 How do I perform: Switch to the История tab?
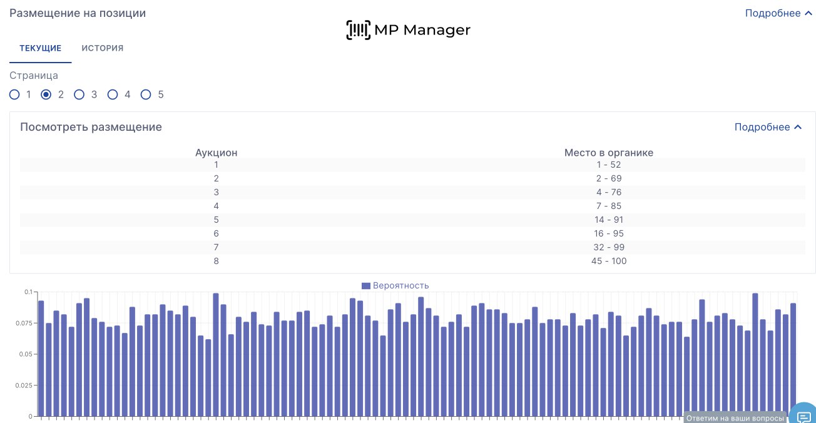pos(103,48)
